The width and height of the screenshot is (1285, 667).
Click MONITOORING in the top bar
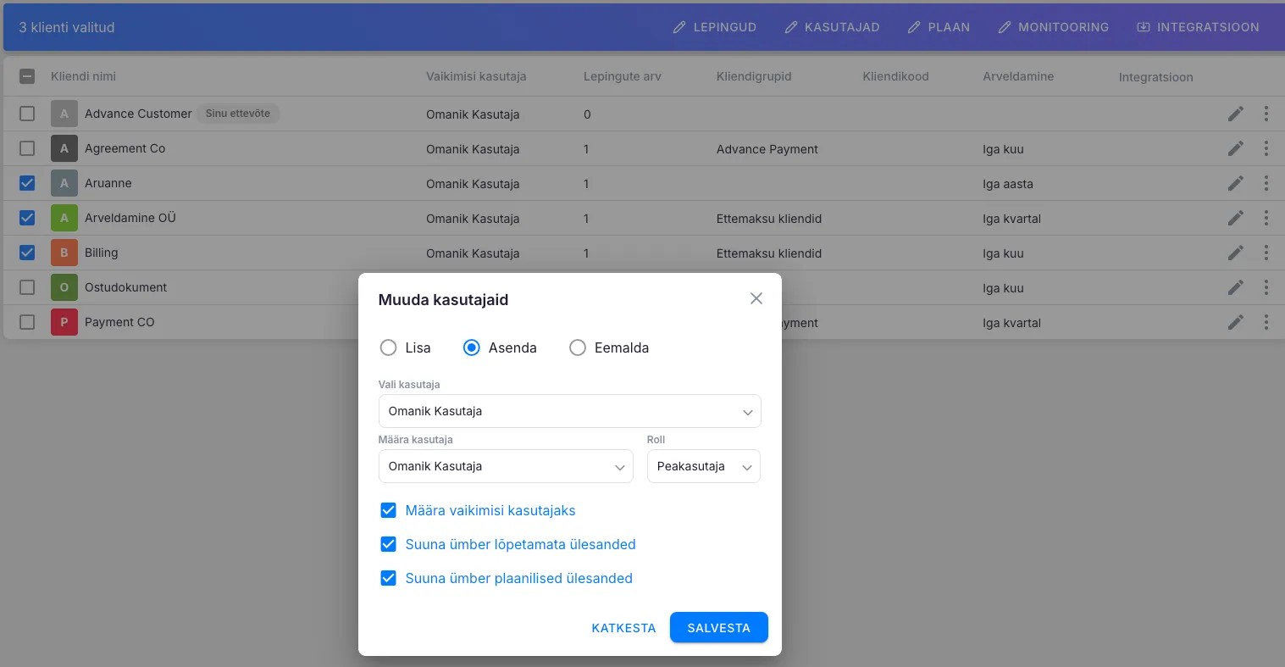1053,27
